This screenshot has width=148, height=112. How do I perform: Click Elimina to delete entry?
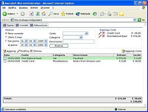(x=36, y=51)
